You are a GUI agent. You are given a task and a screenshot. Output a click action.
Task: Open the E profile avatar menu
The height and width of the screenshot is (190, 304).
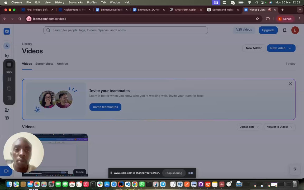click(x=295, y=30)
